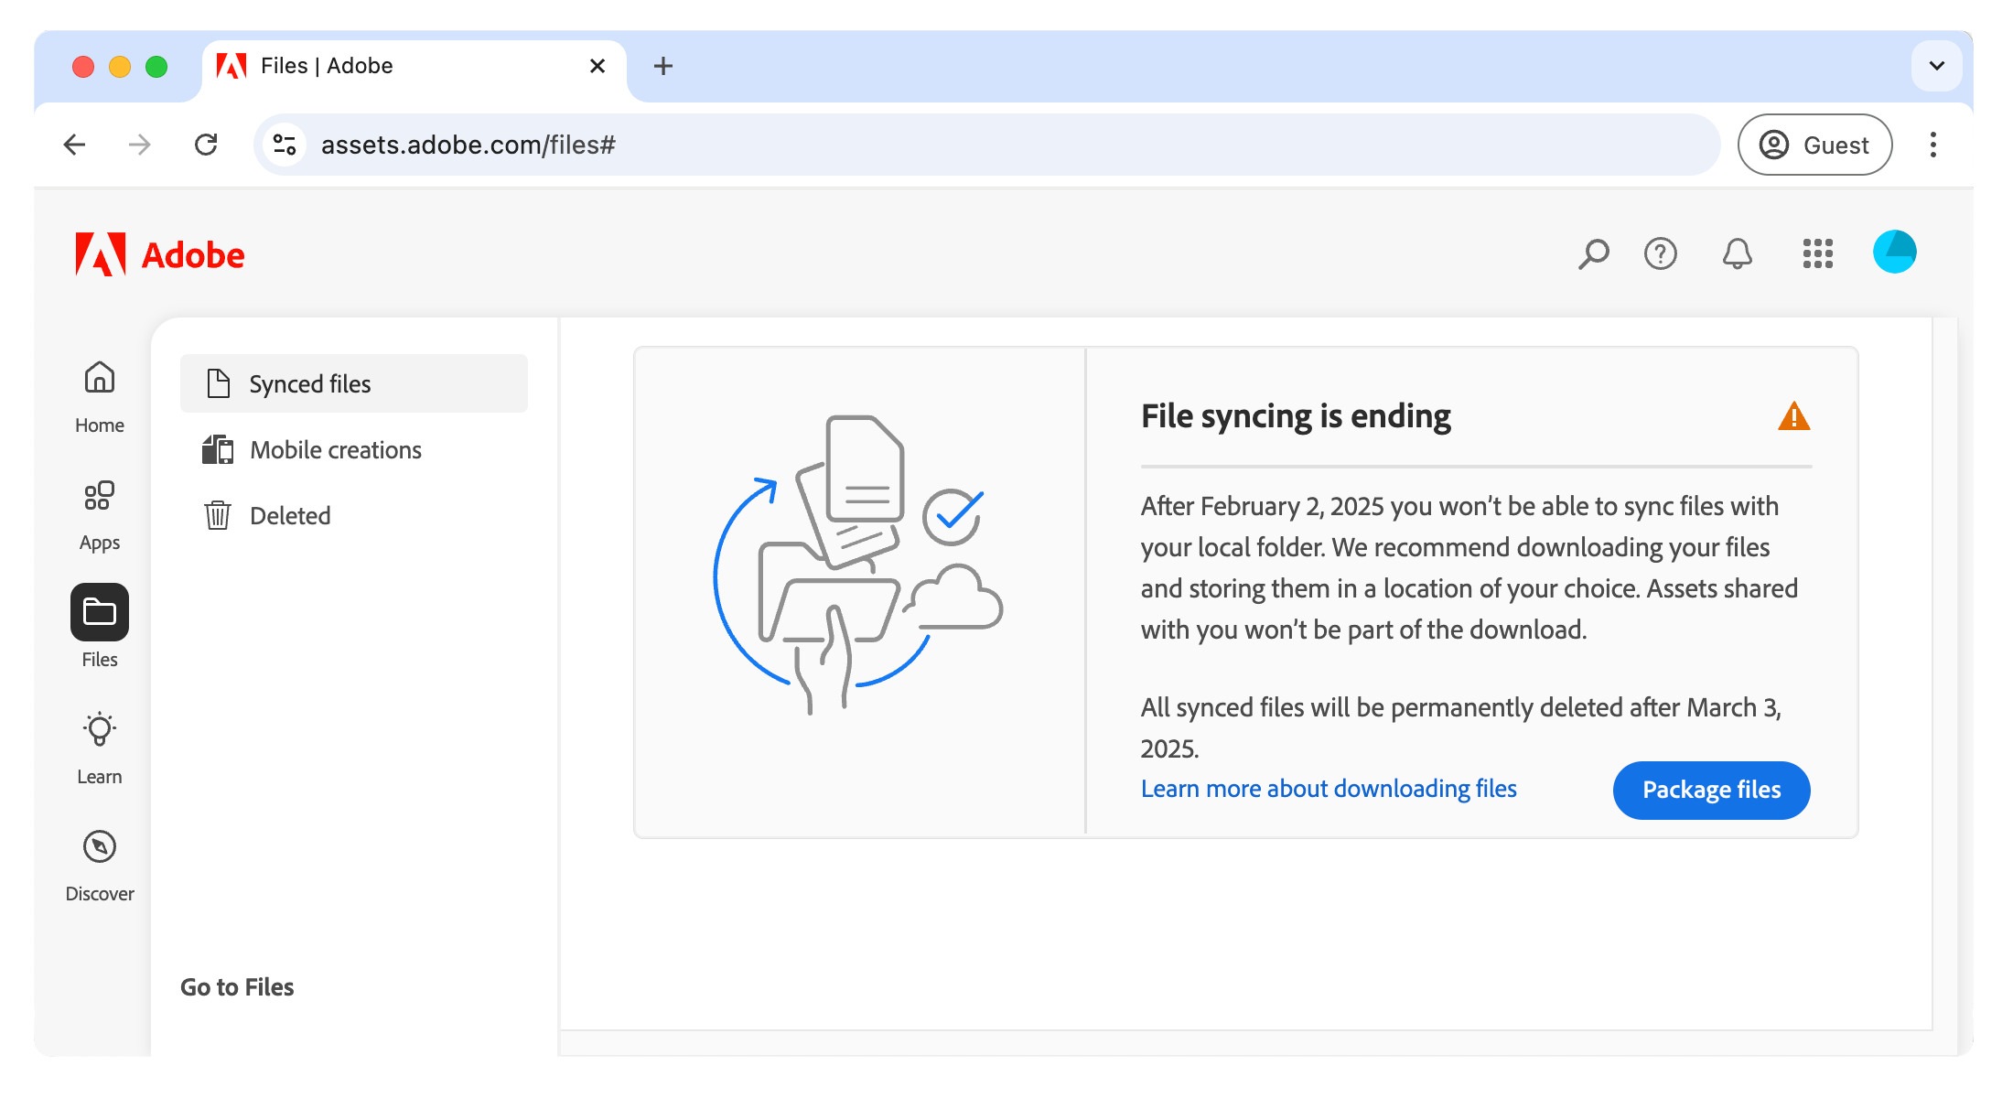Open the search magnifier icon
The image size is (2013, 1098).
point(1594,253)
